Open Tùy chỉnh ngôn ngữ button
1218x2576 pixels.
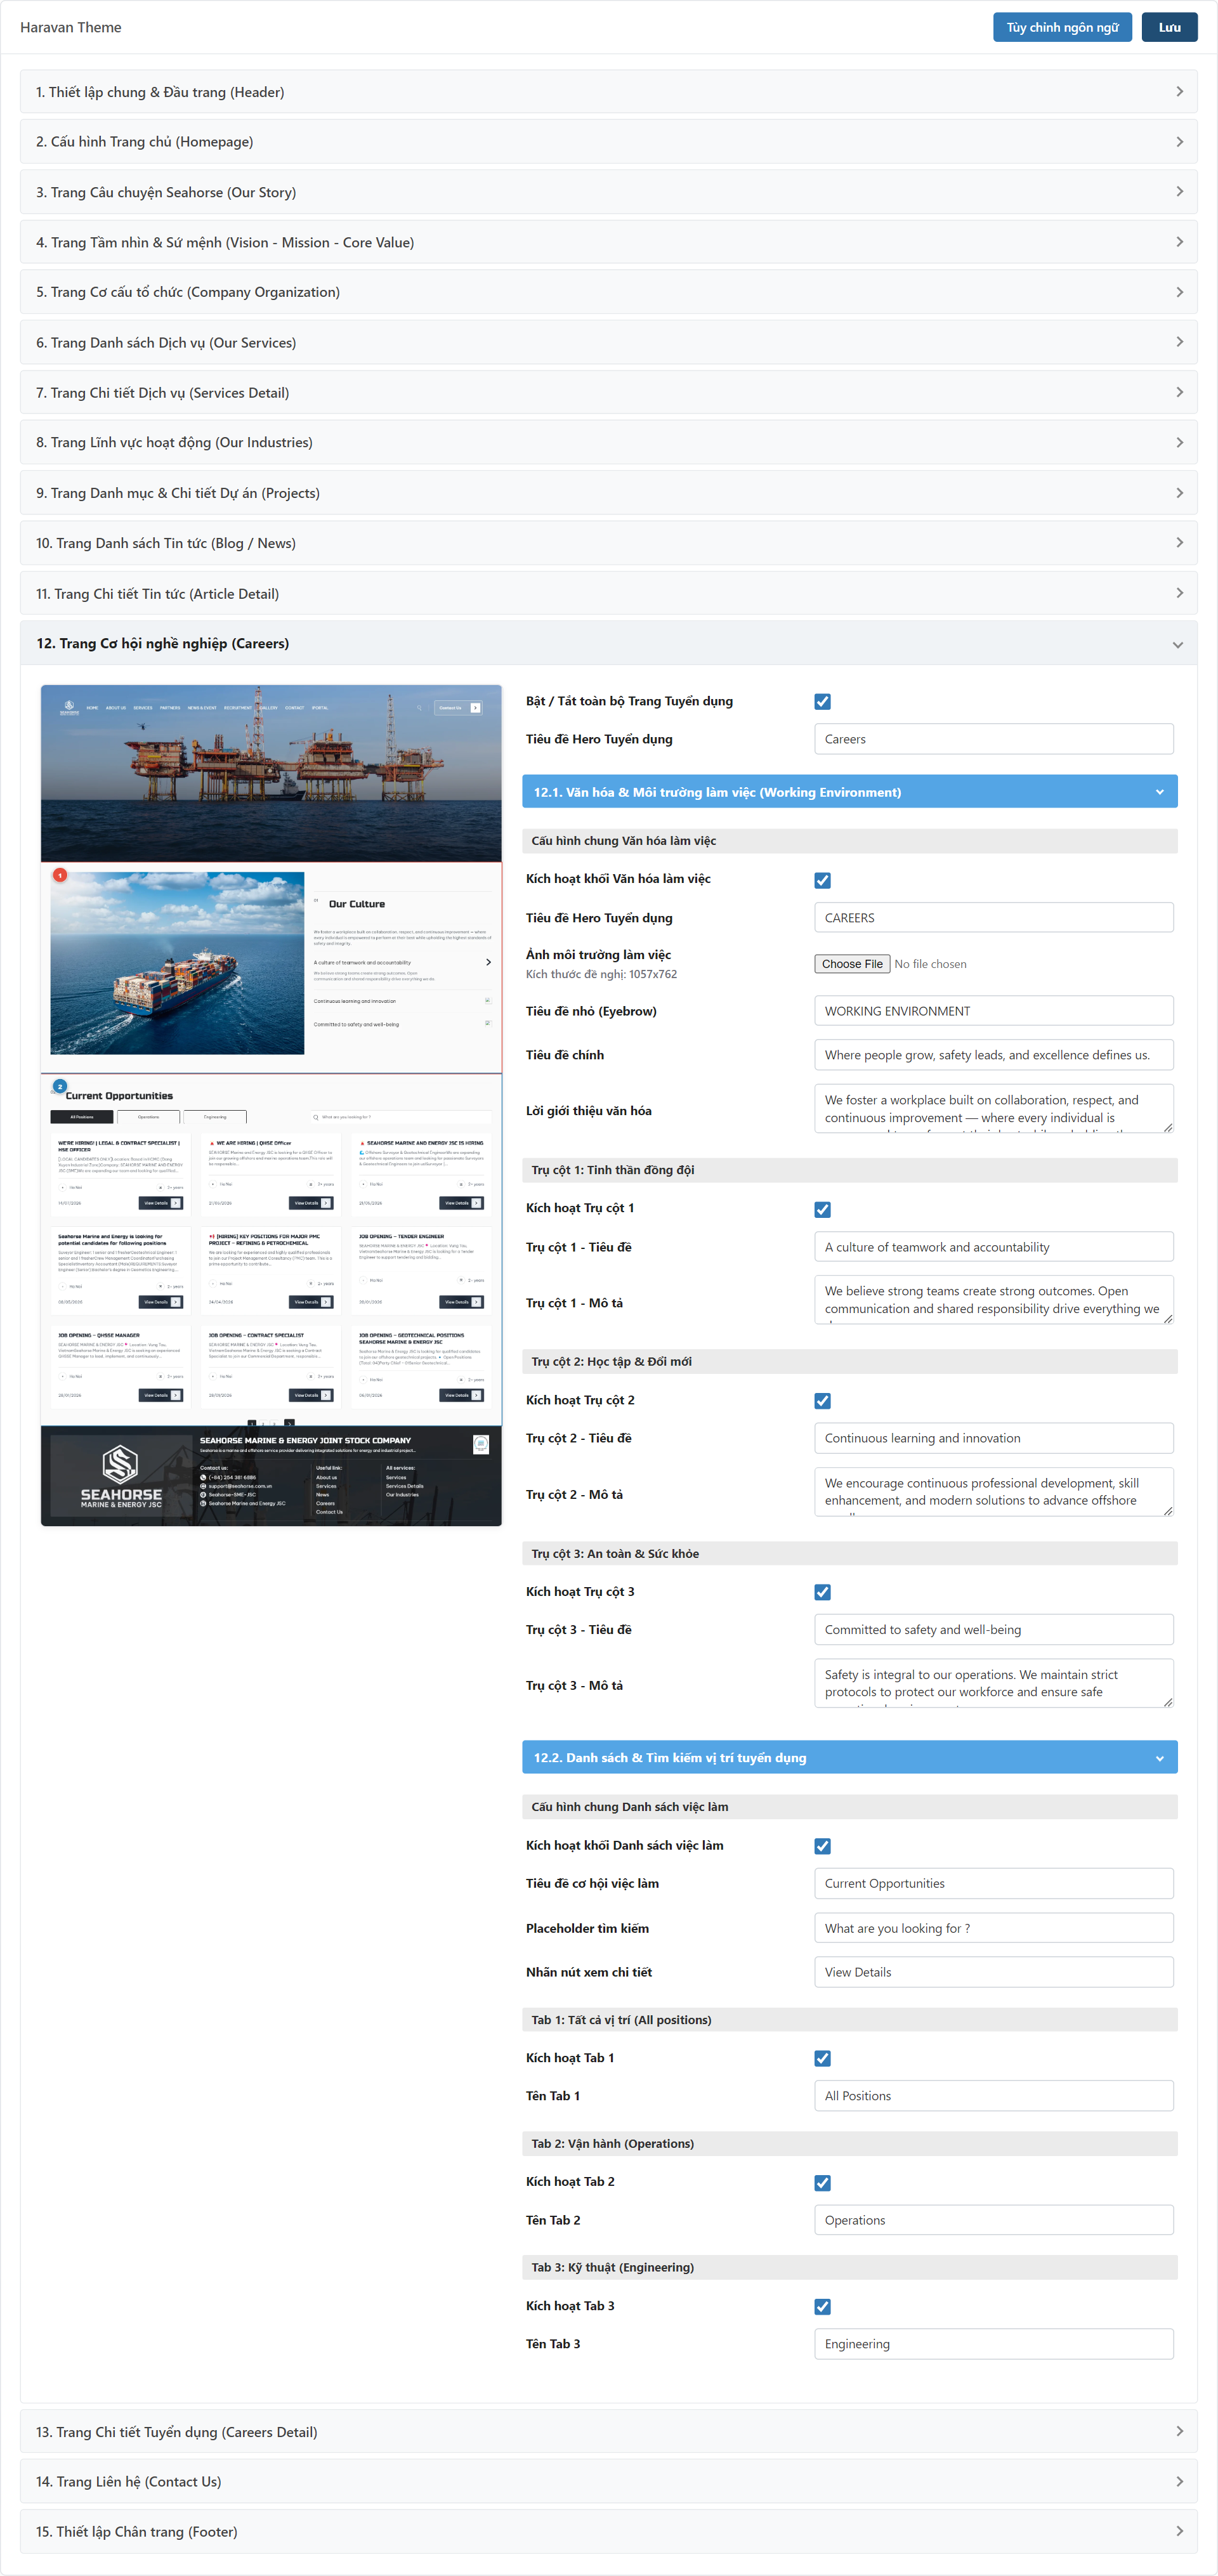click(1062, 27)
